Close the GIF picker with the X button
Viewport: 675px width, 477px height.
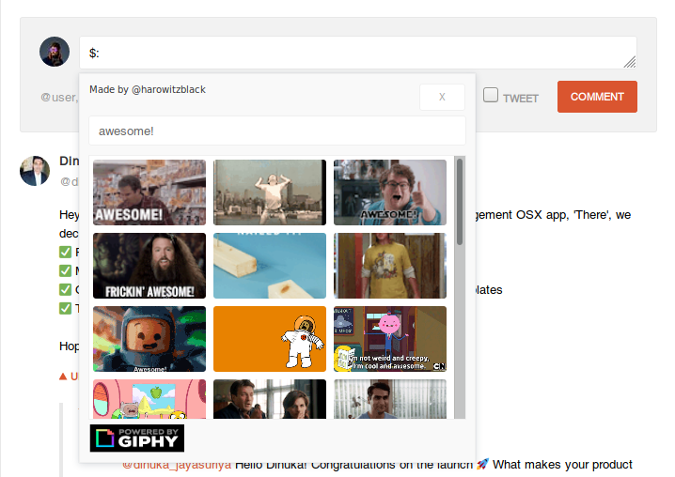point(442,97)
